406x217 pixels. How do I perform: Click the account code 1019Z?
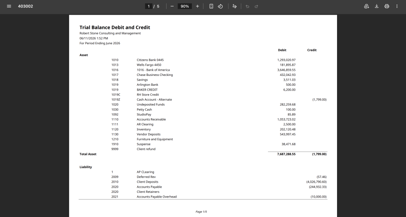click(116, 100)
